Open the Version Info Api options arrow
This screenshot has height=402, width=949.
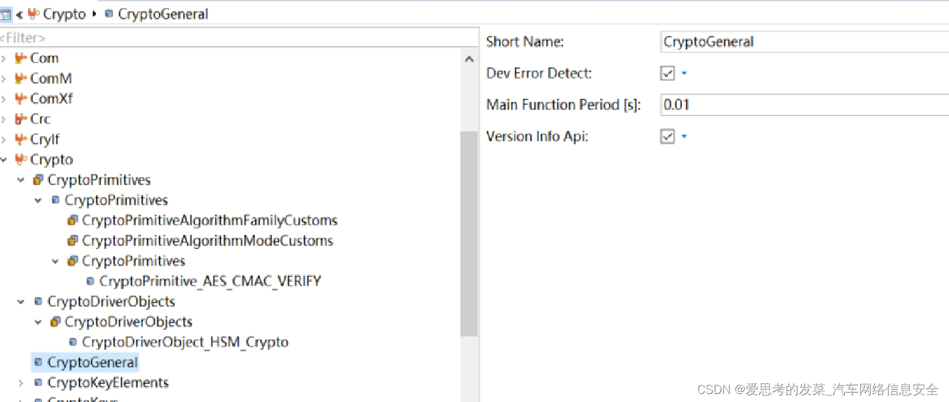[684, 136]
